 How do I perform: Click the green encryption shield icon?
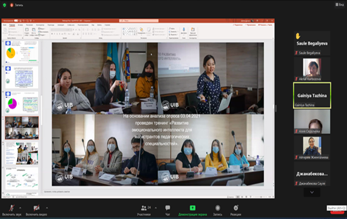click(x=5, y=5)
